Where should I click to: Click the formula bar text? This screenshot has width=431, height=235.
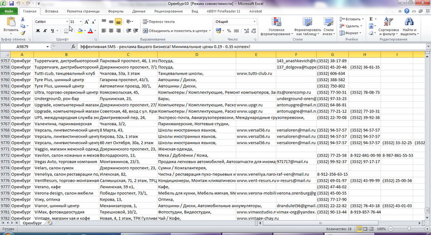point(165,47)
